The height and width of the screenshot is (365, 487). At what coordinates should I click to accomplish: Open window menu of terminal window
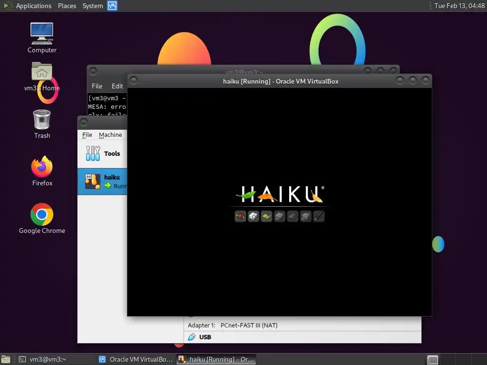click(x=93, y=71)
